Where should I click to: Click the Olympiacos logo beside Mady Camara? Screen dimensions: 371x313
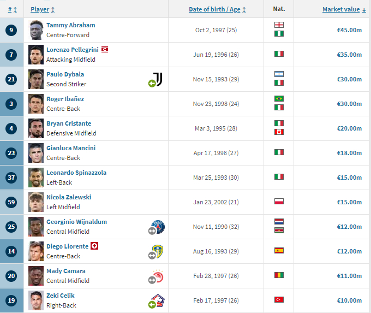click(x=158, y=276)
